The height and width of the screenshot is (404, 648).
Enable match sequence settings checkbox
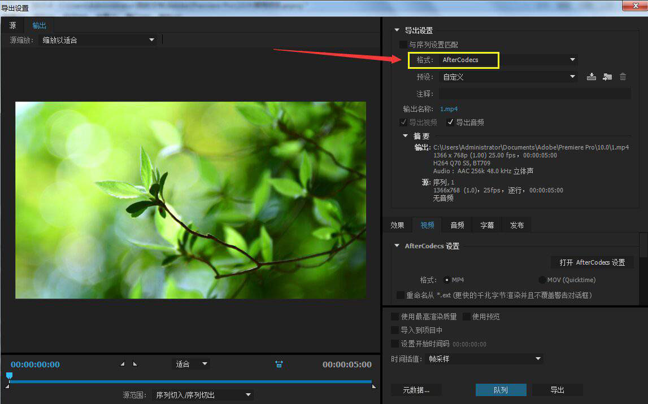point(403,44)
